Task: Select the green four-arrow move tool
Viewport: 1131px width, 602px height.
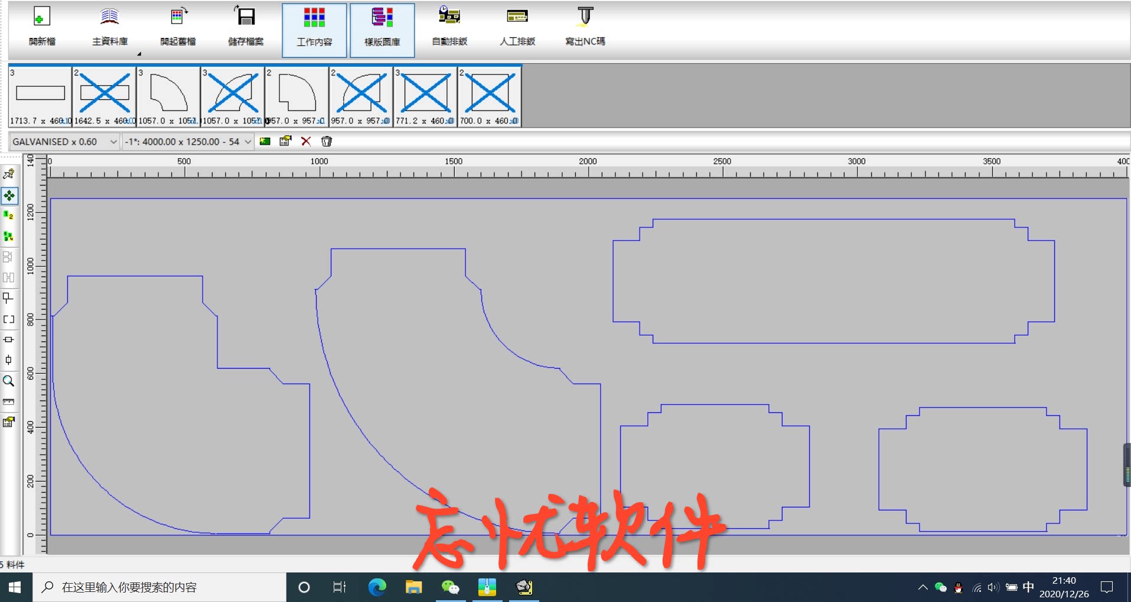Action: tap(9, 196)
